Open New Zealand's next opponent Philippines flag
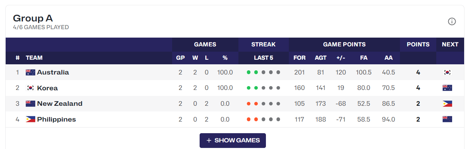Image resolution: width=468 pixels, height=149 pixels. (447, 104)
